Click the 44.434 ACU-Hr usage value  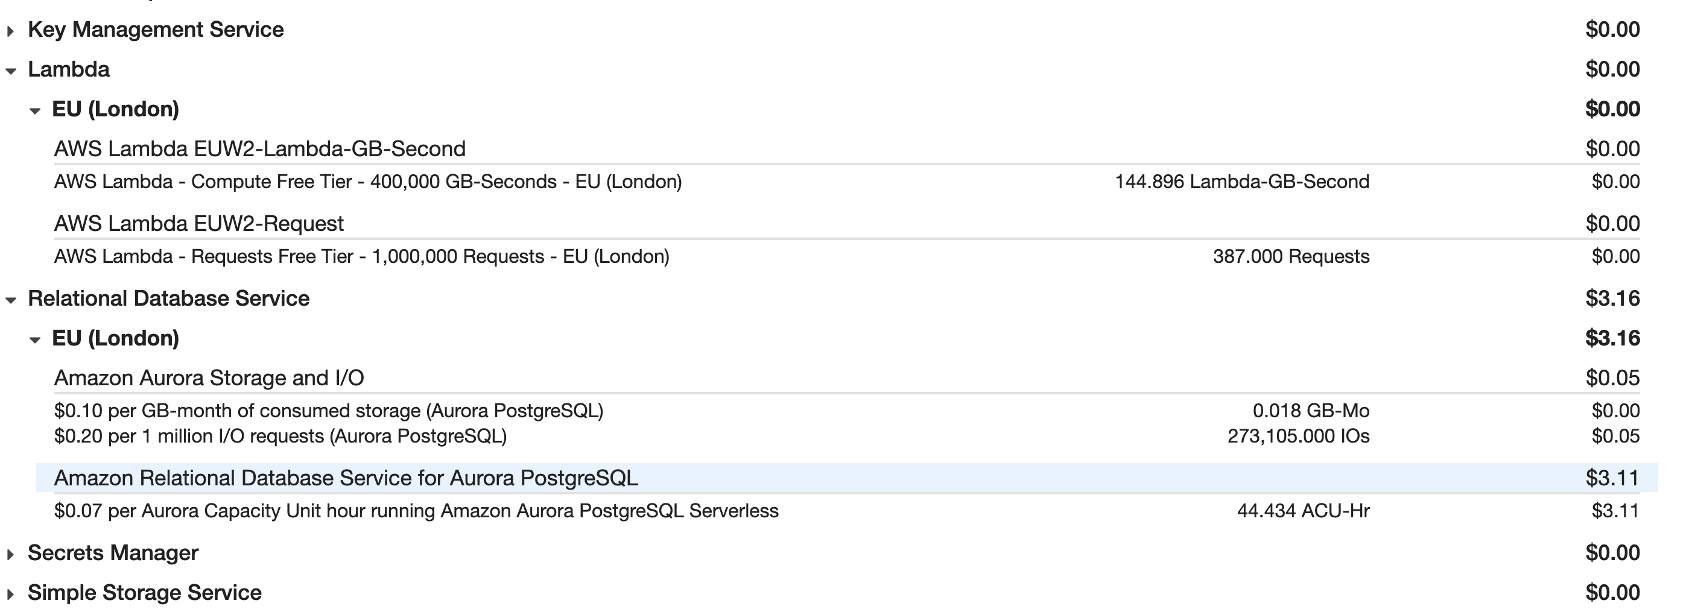1304,511
